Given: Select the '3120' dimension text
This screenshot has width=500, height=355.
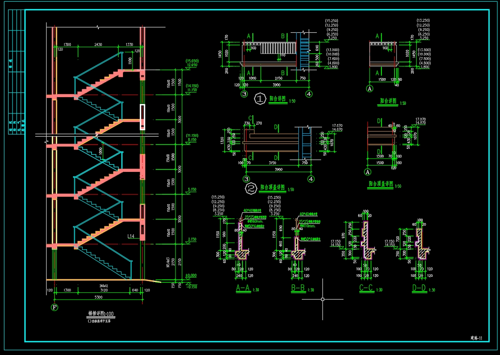Looking at the screenshot, I should 104,290.
